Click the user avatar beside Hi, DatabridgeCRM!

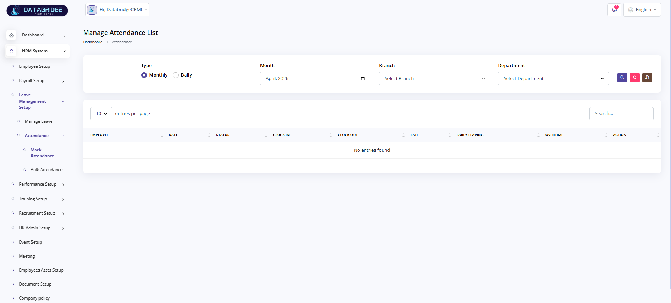point(92,10)
